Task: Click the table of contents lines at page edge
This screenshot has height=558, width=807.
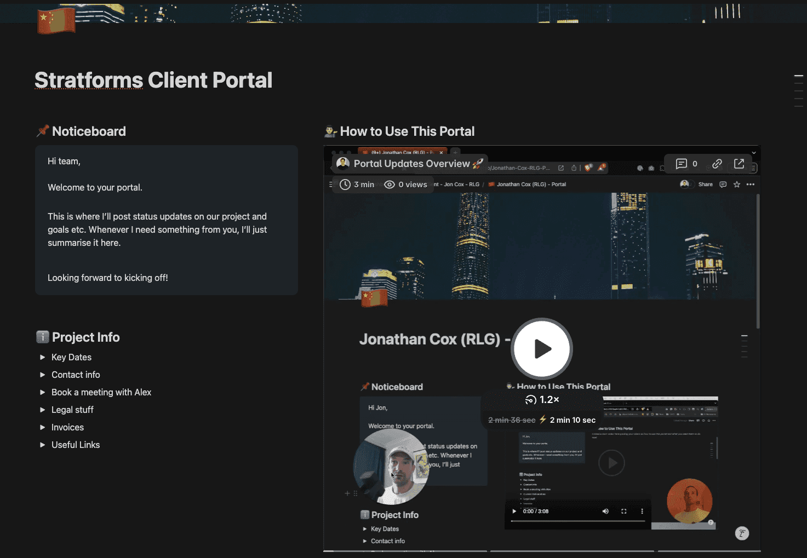Action: tap(798, 90)
